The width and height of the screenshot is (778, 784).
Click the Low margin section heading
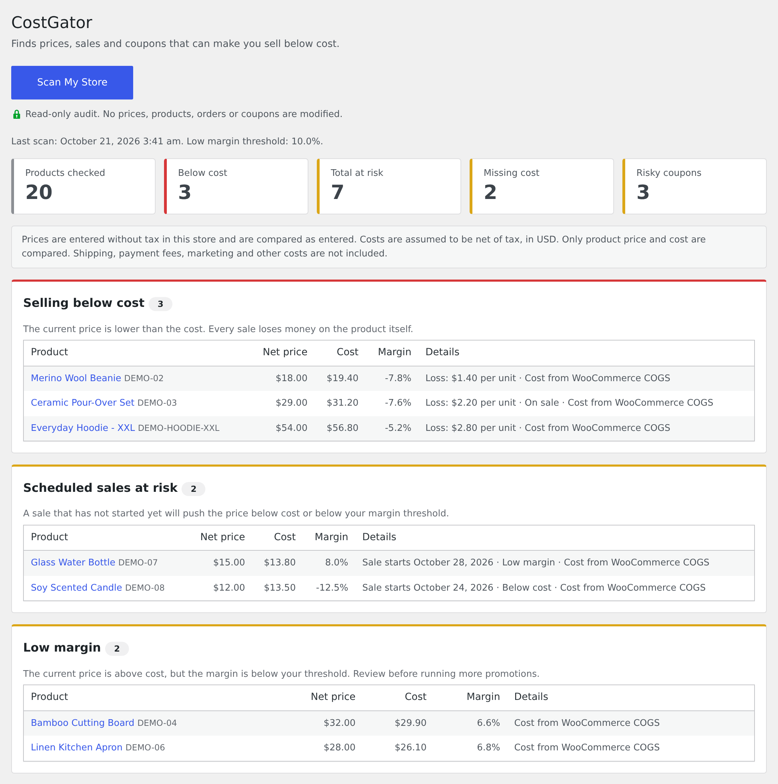[x=62, y=648]
